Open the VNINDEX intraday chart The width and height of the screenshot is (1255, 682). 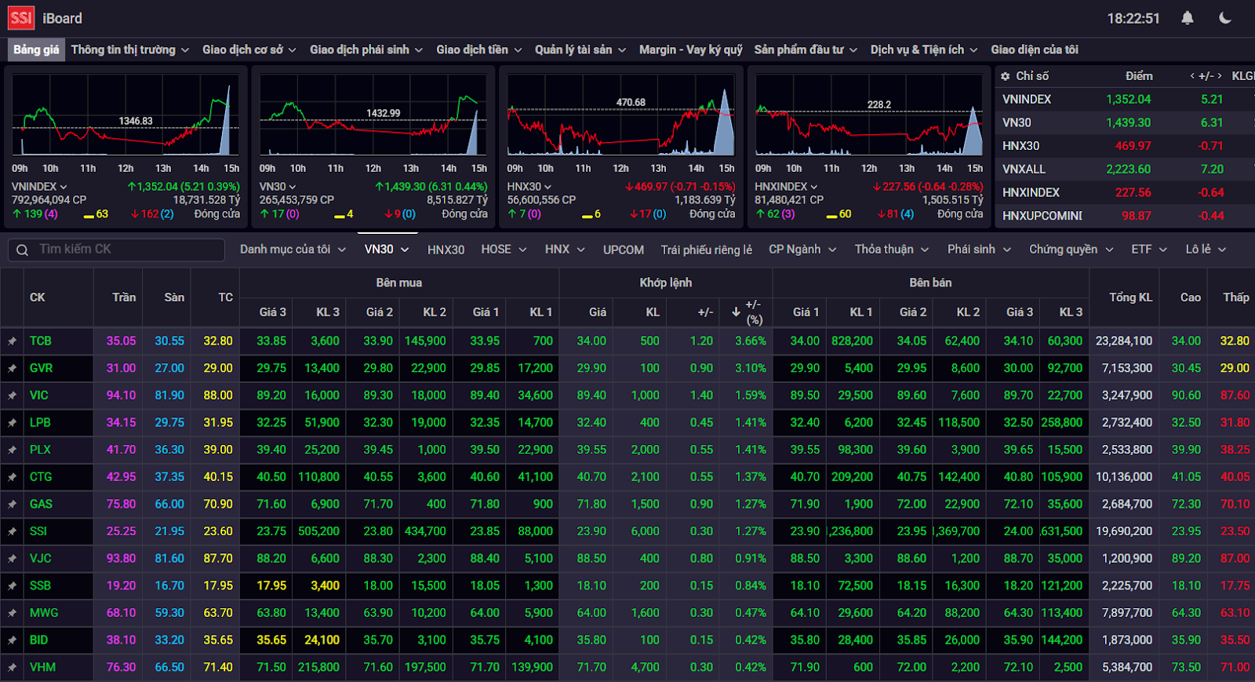(125, 116)
